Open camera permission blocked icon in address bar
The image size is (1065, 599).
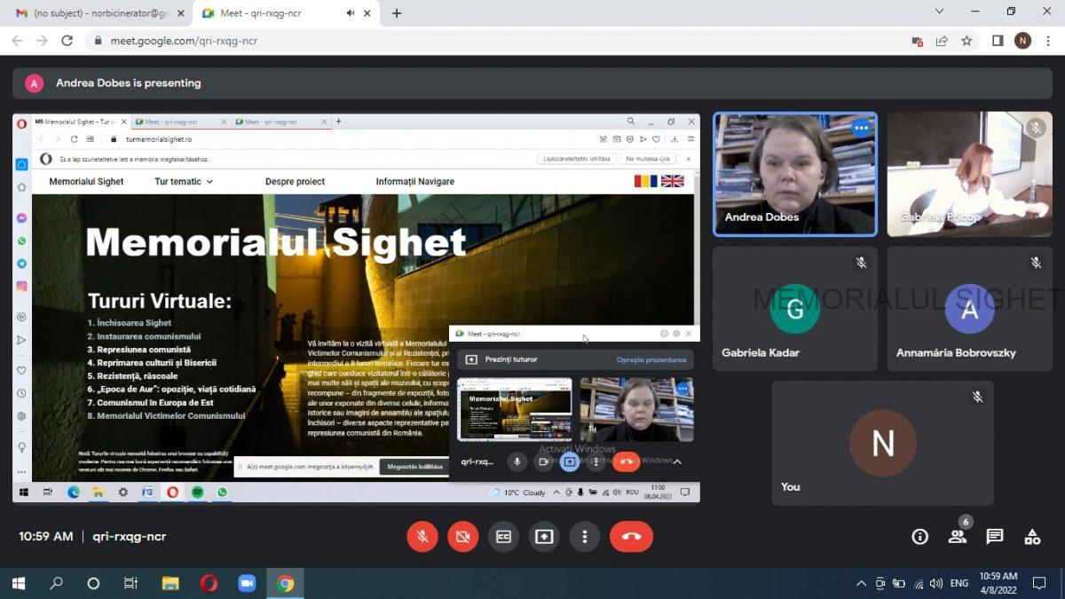click(x=918, y=41)
